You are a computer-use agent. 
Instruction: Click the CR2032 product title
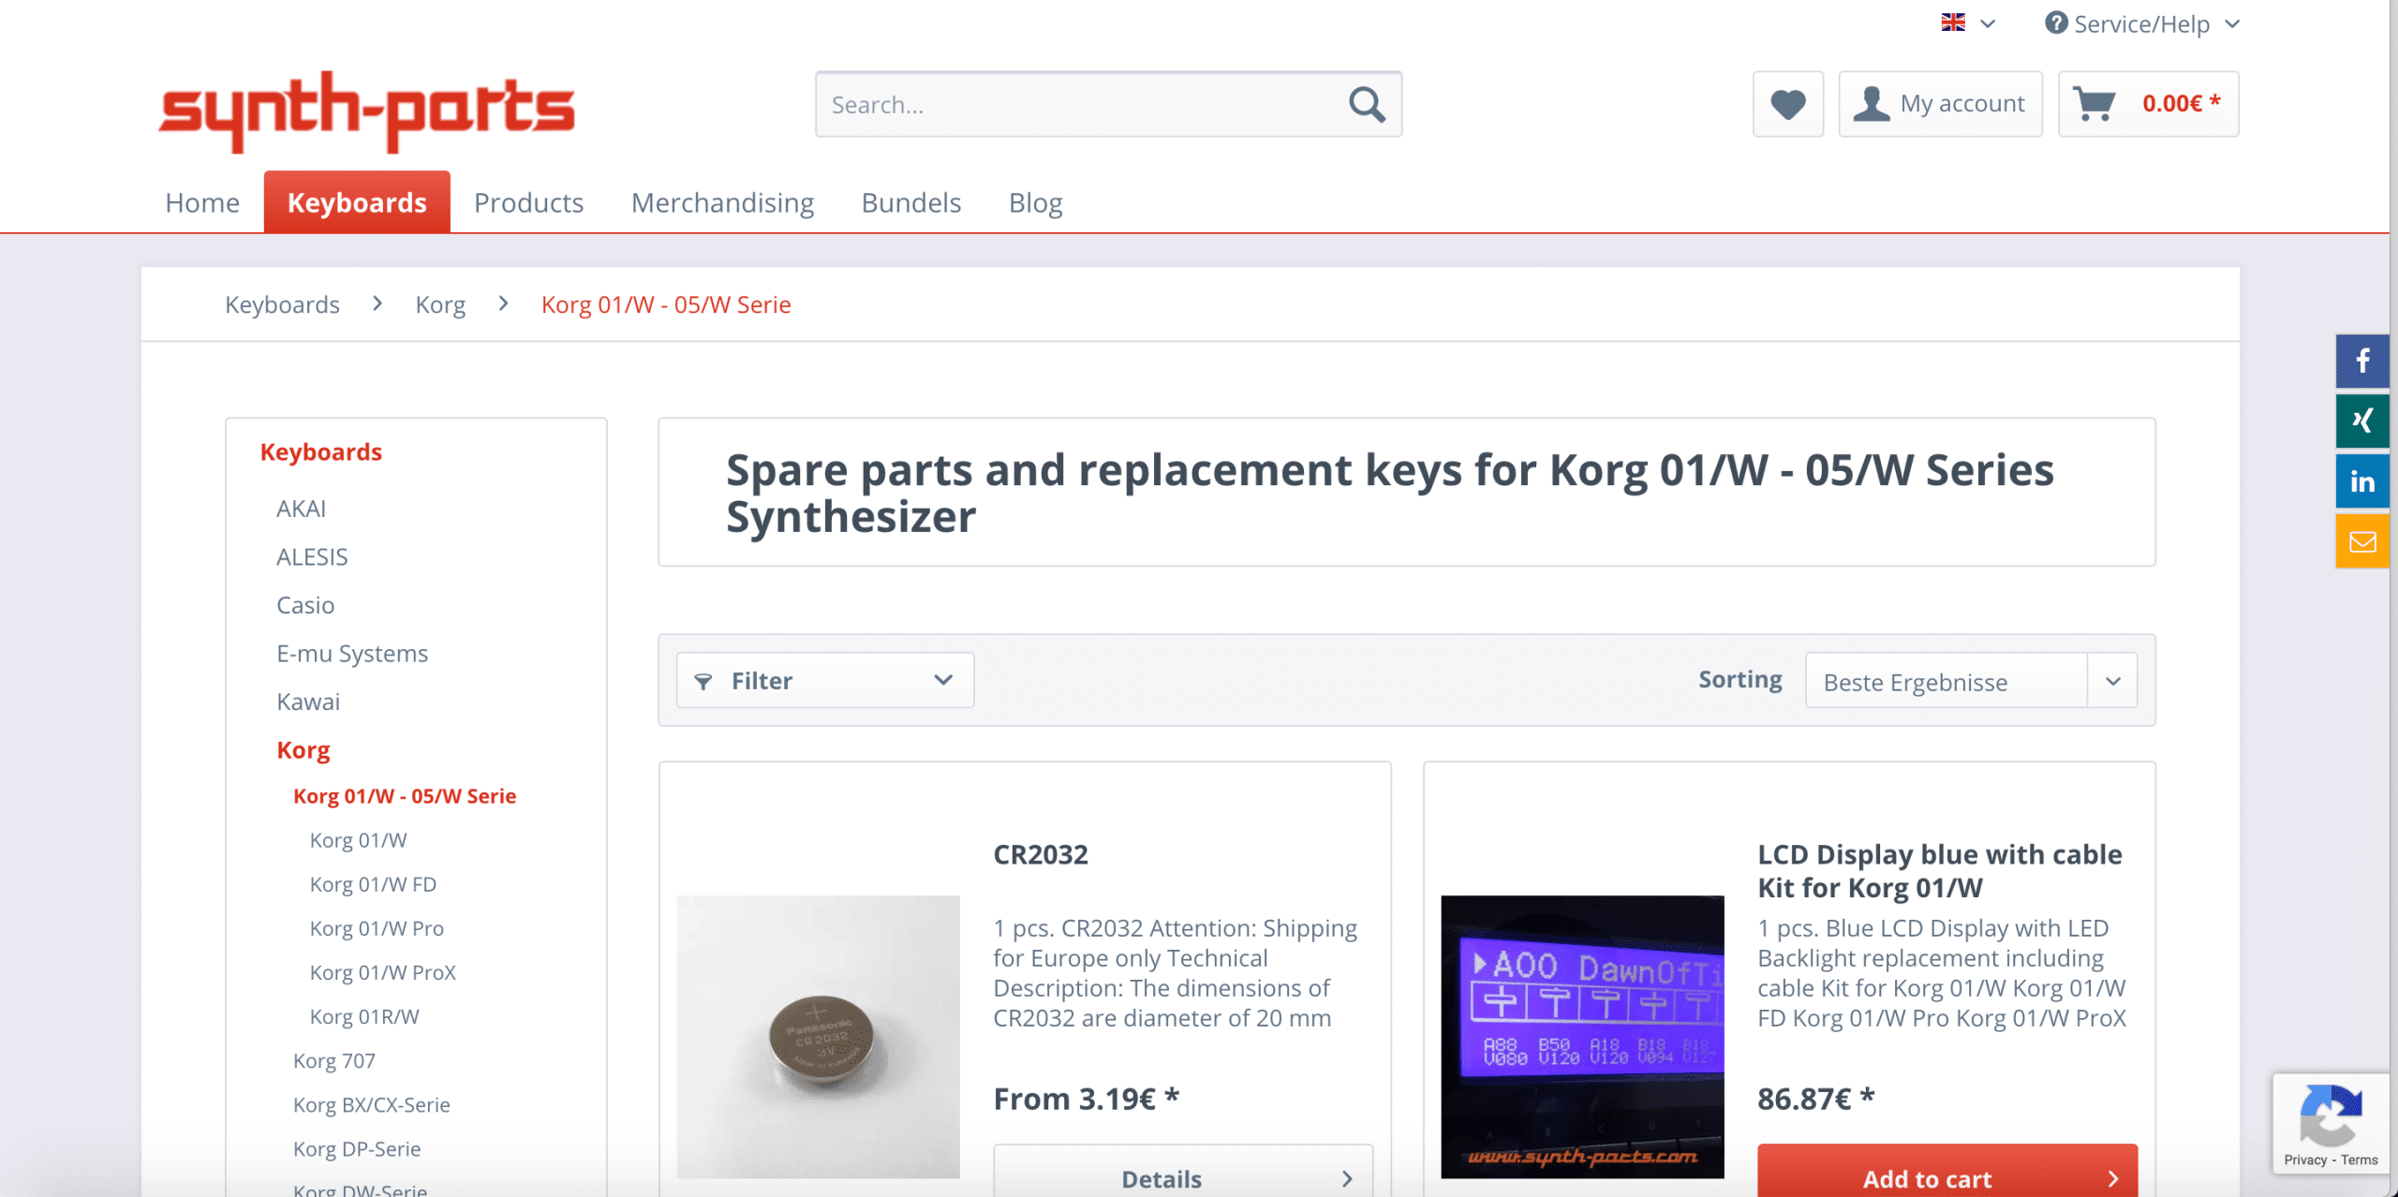[x=1041, y=854]
